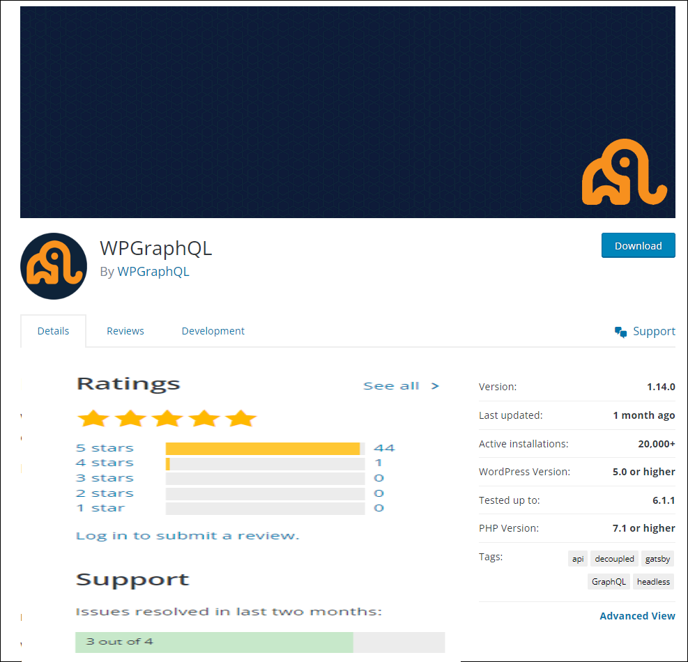Click the 4 stars count of 1
The width and height of the screenshot is (688, 662).
[379, 463]
